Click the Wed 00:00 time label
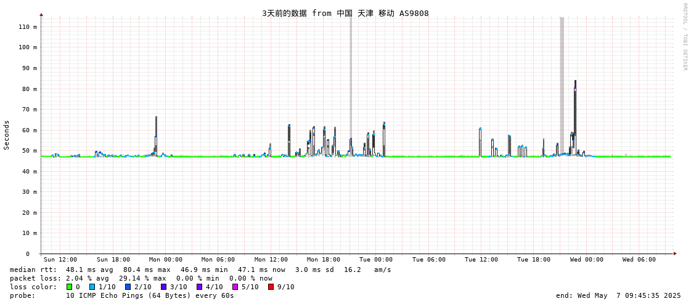691x304 pixels. pos(587,260)
